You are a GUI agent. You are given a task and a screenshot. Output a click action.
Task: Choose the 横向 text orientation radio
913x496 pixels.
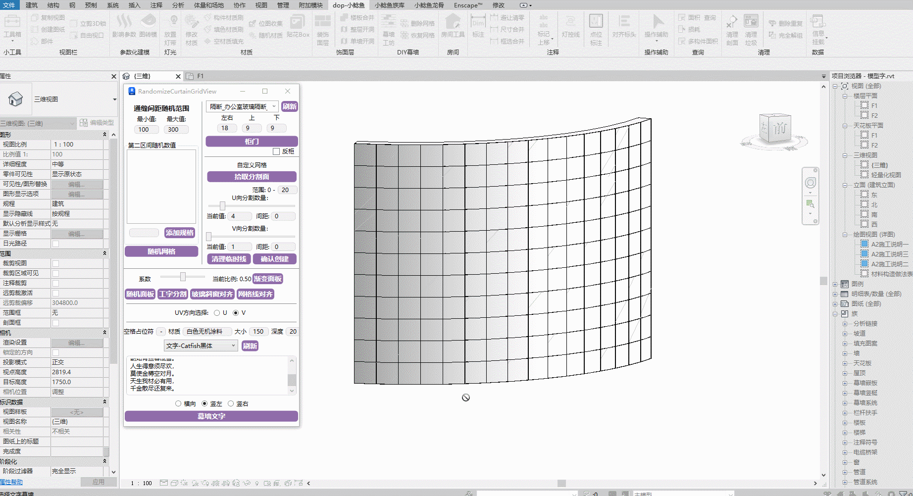click(178, 404)
